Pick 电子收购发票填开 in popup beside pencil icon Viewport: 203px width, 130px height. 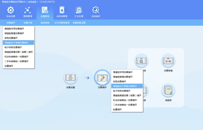(127, 91)
